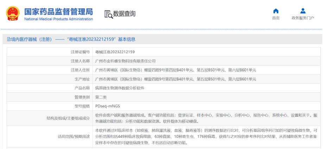Select value 粤械注准20232212159 in table
The image size is (323, 151).
115,52
